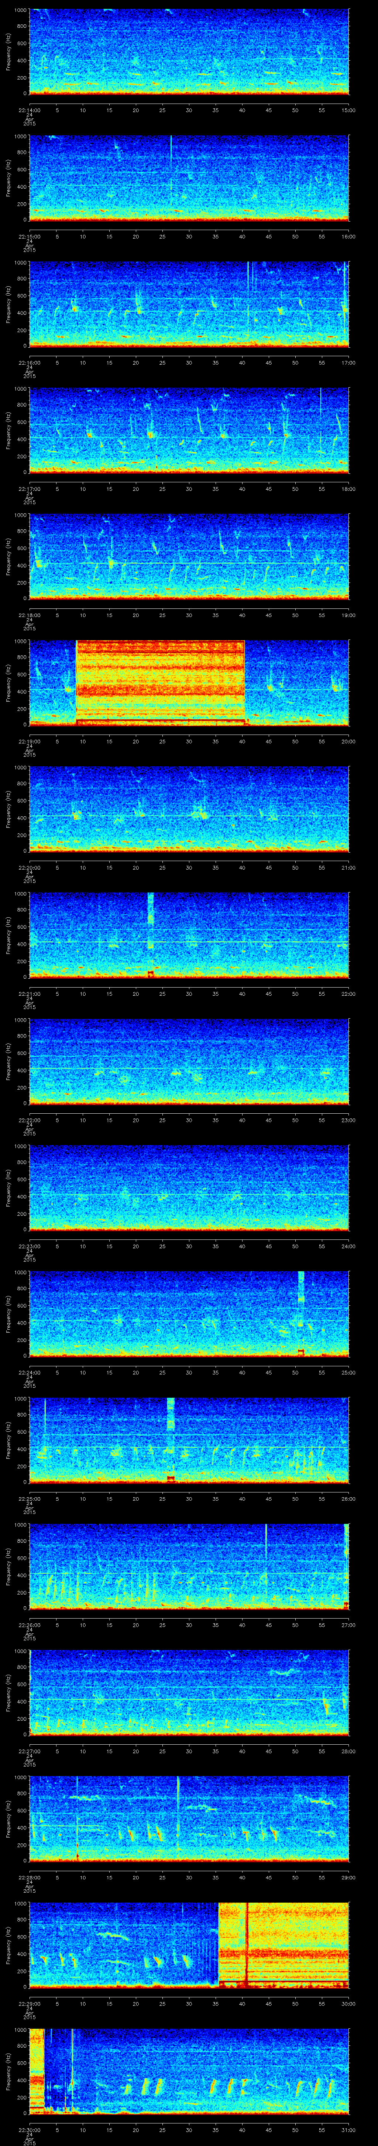Screen dimensions: 378x2146
Task: Click the vertical burst near second 26 of 22:25
Action: pyautogui.click(x=170, y=1440)
